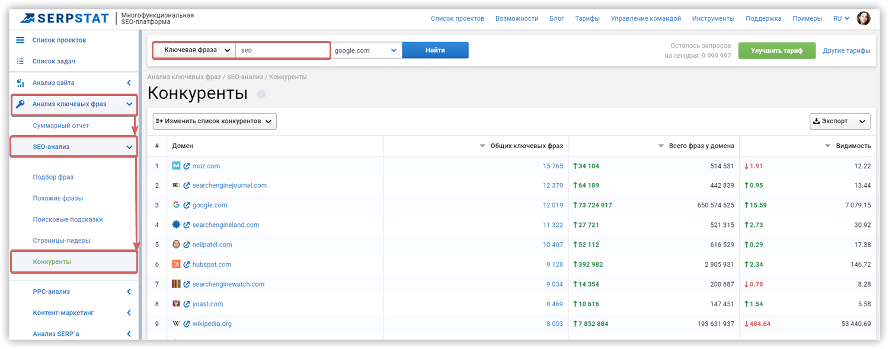Click external link icon for yoast.com
This screenshot has width=889, height=349.
(186, 304)
